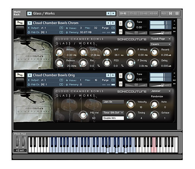Image resolution: width=195 pixels, height=169 pixels.
Task: Select rack page 17-32
Action: 133,13
